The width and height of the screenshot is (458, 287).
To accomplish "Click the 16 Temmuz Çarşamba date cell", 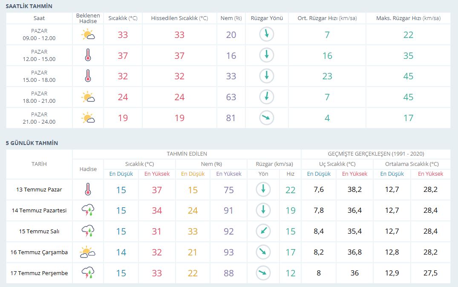I will pos(39,252).
